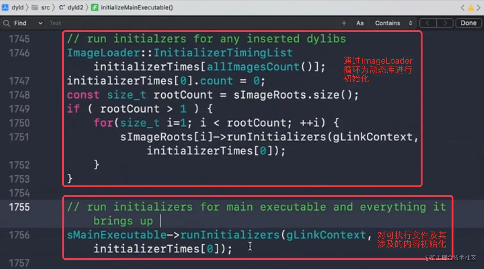This screenshot has width=484, height=269.
Task: Click 'allImagesCount' function call
Action: 253,67
